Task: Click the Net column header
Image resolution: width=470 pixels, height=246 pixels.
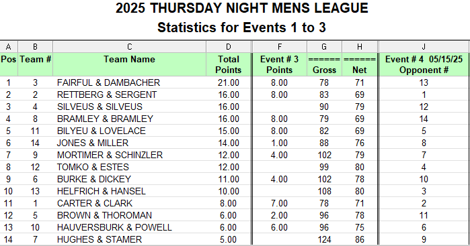Action: 360,64
